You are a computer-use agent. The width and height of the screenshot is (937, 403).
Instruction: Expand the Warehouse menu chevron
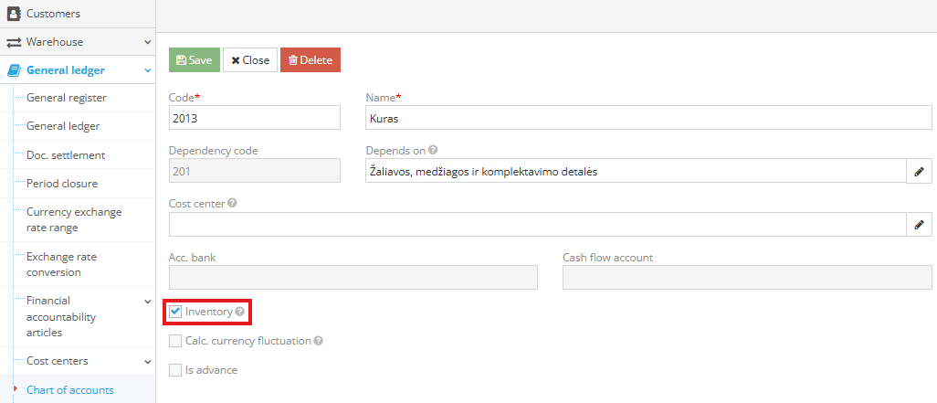[147, 42]
